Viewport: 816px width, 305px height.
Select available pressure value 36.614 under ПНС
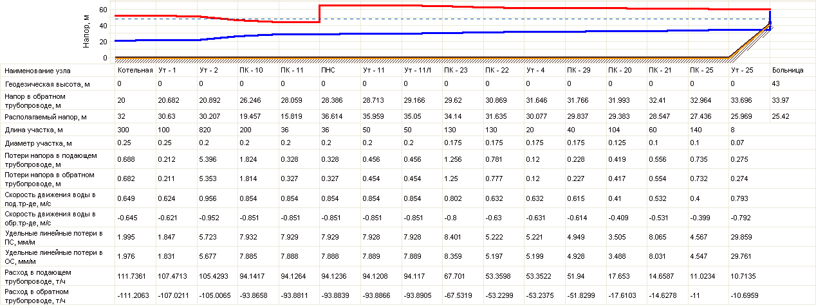331,118
